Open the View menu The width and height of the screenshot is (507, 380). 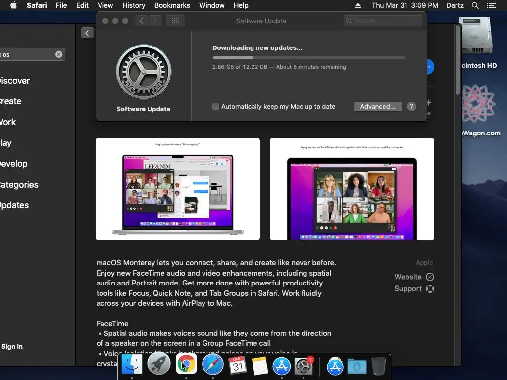point(105,5)
